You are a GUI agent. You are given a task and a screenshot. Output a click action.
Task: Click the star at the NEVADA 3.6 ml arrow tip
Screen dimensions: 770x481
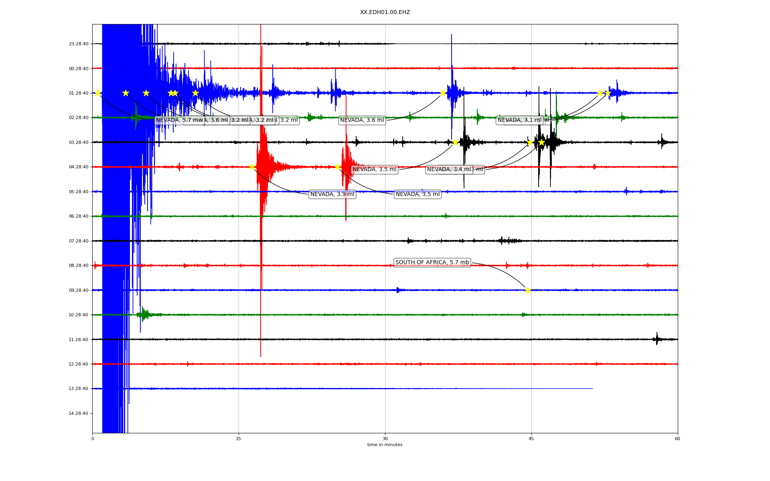443,93
